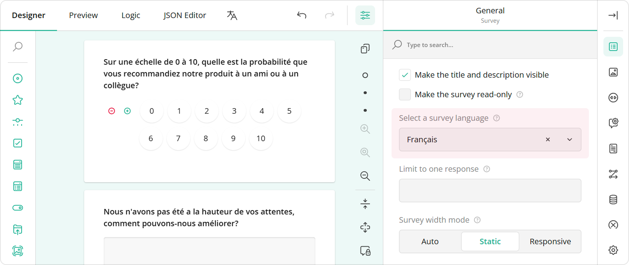The height and width of the screenshot is (265, 629).
Task: Remove a rating item with minus icon
Action: click(112, 111)
